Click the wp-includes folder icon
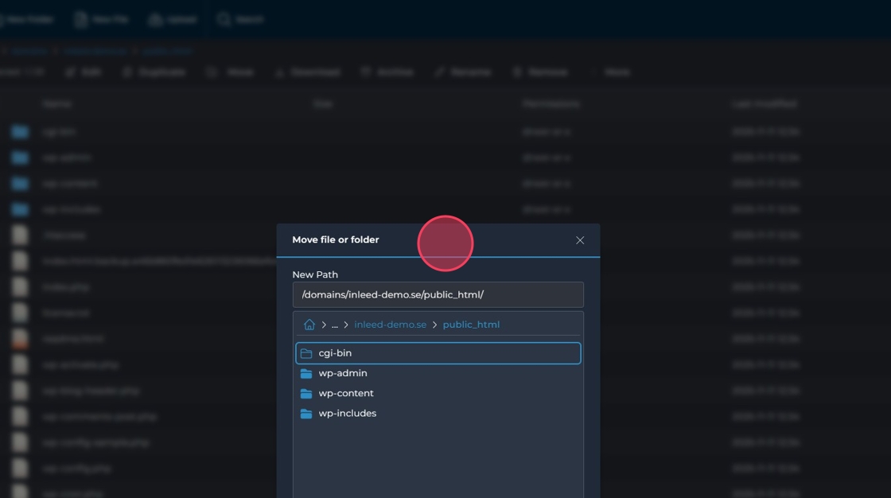This screenshot has width=891, height=498. 306,414
